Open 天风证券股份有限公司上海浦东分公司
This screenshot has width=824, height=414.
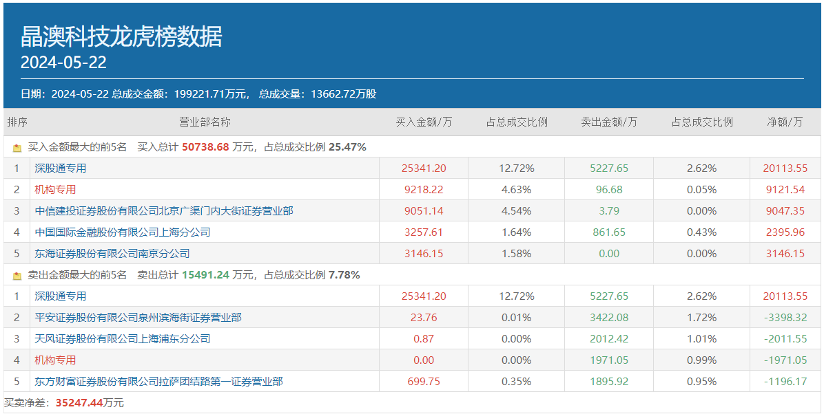click(x=123, y=339)
